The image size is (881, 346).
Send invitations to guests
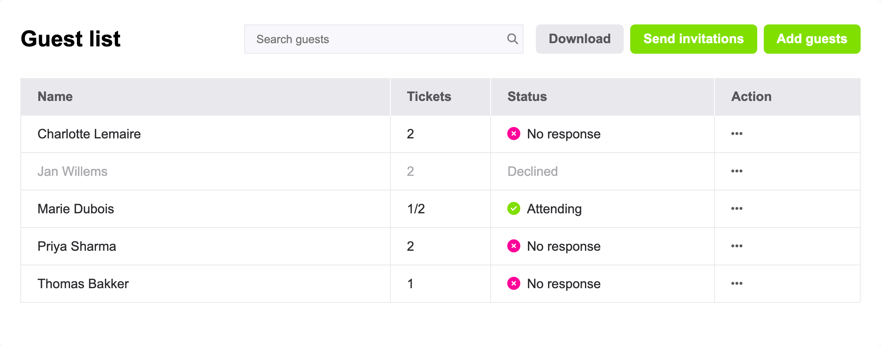click(x=693, y=39)
